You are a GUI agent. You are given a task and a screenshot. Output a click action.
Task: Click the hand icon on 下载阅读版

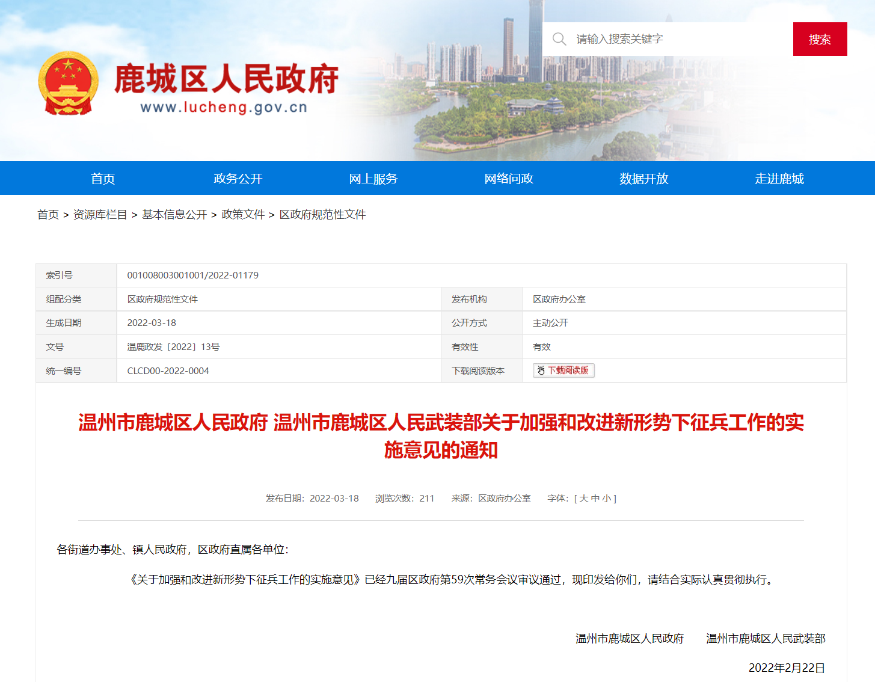pos(541,370)
